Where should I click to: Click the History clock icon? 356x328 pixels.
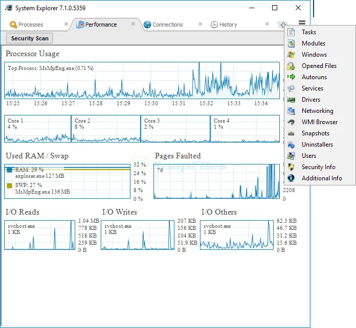(214, 25)
